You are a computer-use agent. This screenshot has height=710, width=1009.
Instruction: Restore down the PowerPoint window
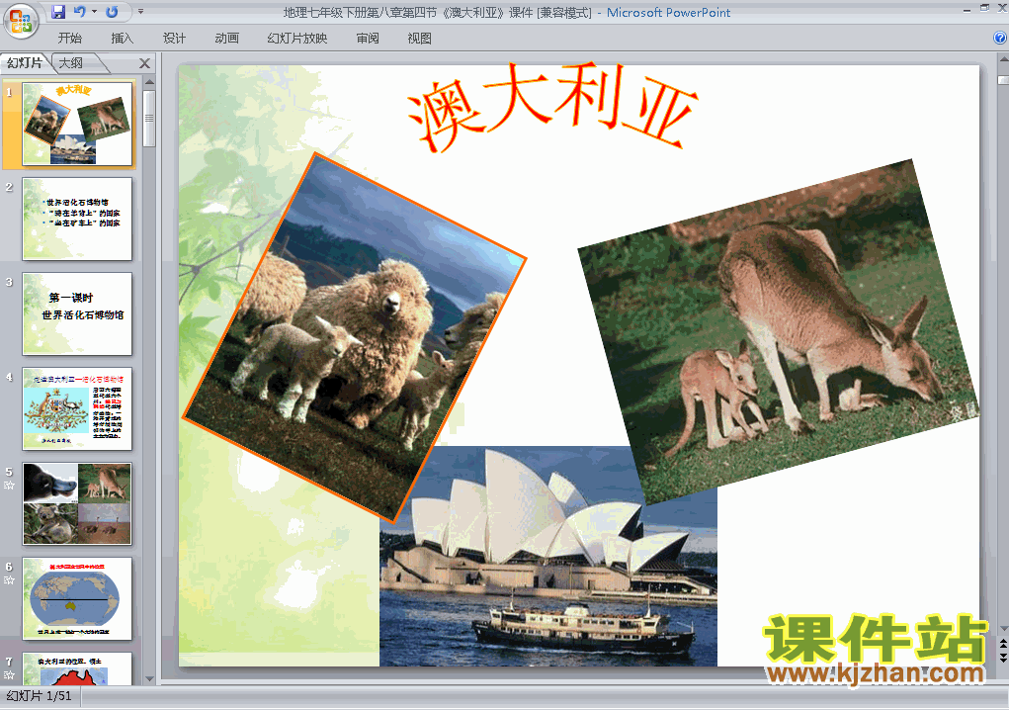pos(984,8)
